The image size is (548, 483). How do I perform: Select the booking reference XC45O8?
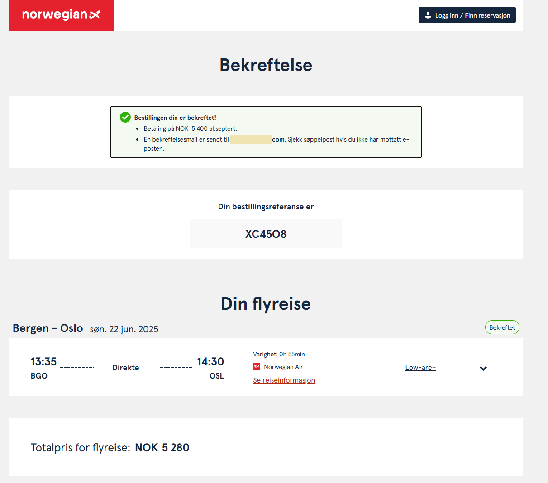266,234
